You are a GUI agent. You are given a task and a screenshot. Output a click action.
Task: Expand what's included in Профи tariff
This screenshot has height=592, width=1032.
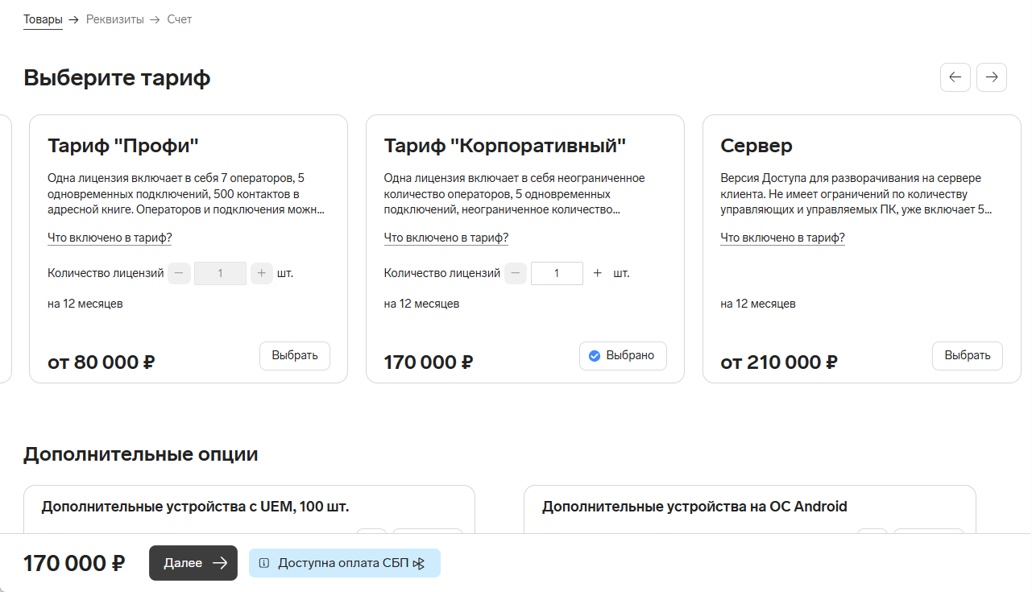(x=110, y=238)
